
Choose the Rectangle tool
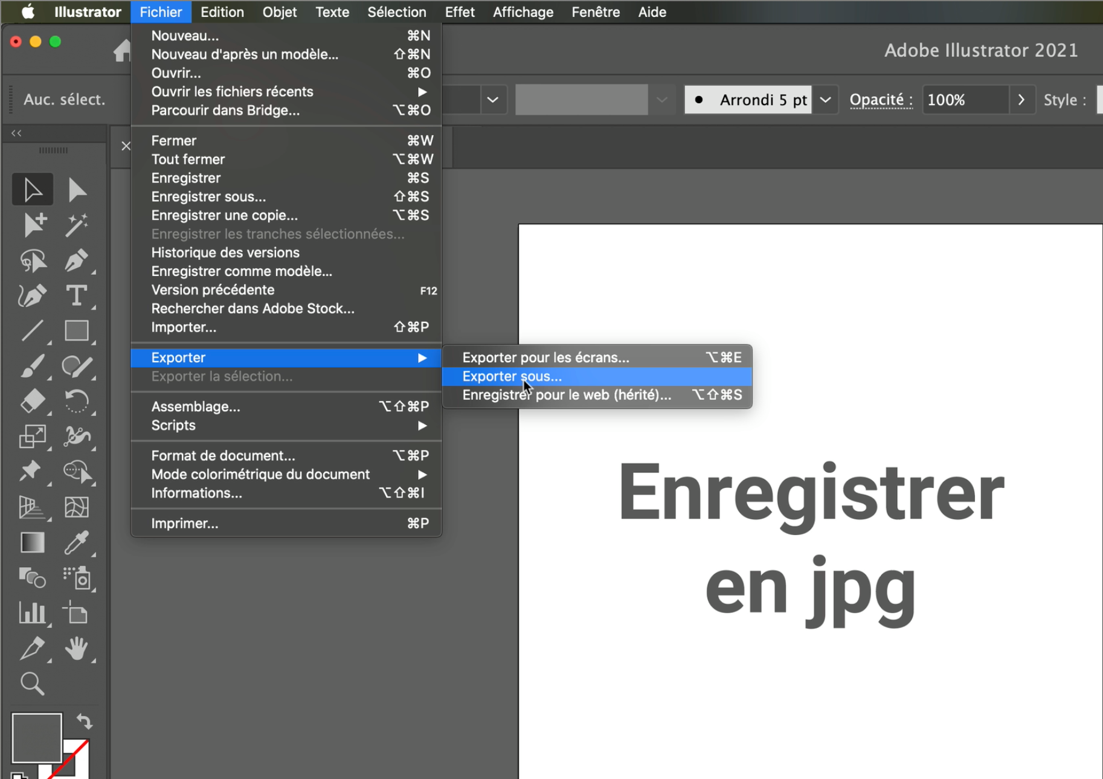(76, 331)
